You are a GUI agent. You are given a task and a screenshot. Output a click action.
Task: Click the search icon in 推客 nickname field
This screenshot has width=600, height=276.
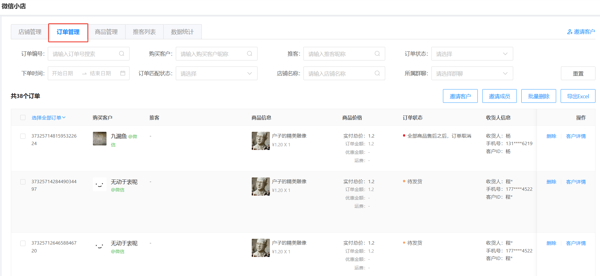point(377,54)
